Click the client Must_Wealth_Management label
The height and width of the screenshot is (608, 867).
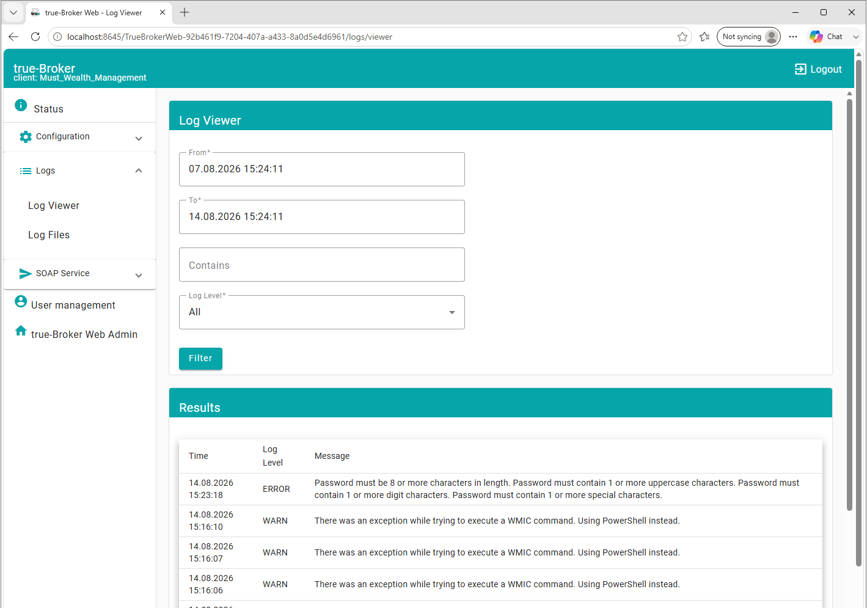(x=80, y=78)
